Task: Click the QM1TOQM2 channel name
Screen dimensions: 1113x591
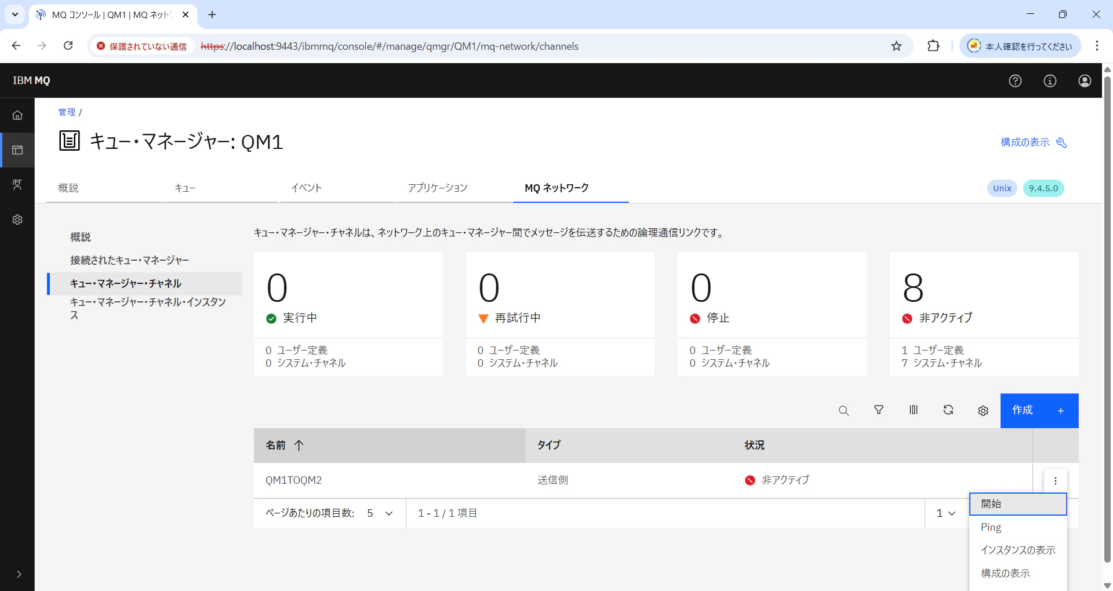Action: tap(293, 480)
